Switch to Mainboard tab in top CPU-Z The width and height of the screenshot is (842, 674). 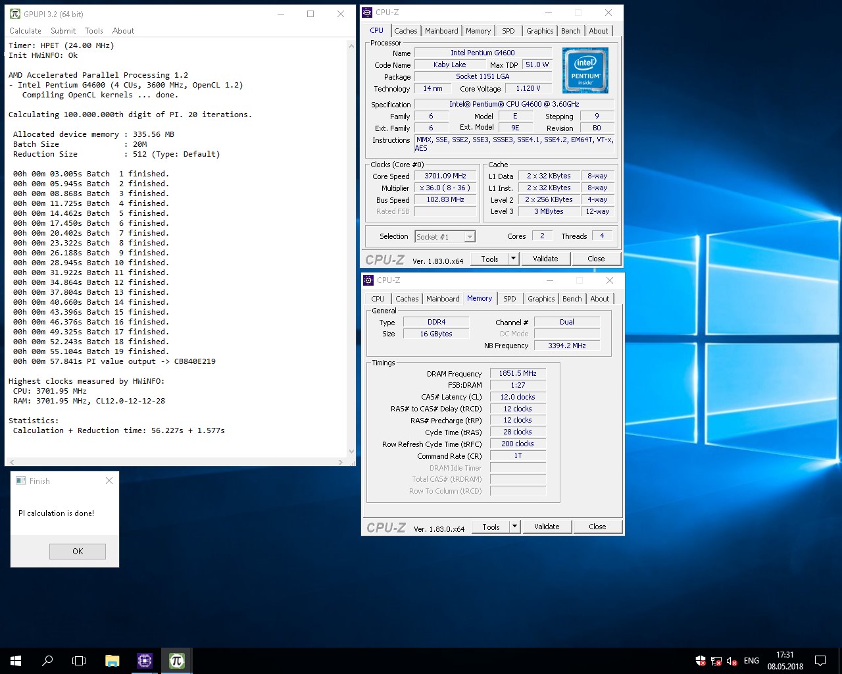[441, 31]
